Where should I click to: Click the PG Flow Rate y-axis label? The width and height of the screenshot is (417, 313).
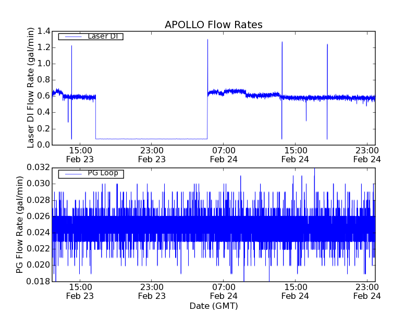[x=20, y=224]
